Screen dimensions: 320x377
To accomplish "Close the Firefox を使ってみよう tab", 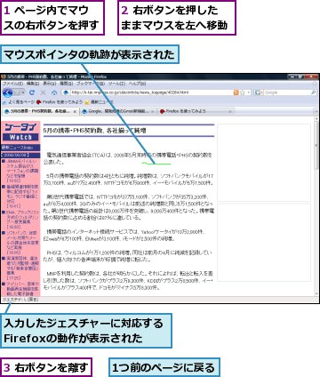I will coord(230,112).
